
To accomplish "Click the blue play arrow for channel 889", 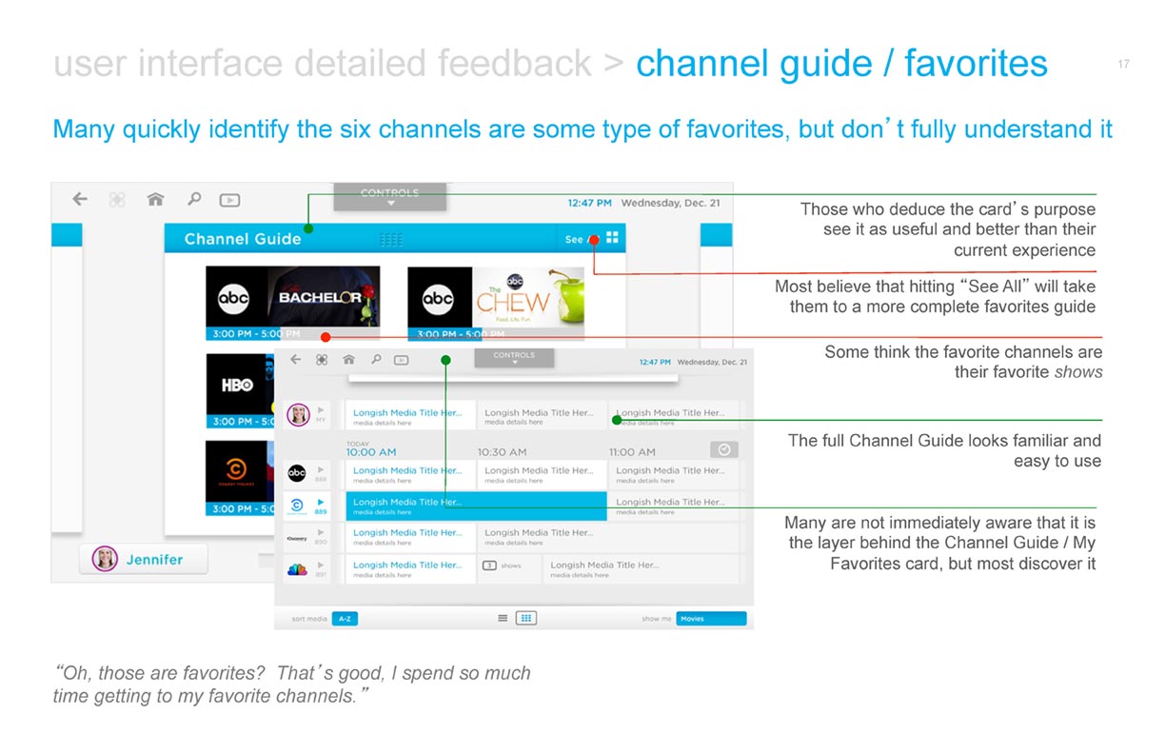I will [x=321, y=502].
